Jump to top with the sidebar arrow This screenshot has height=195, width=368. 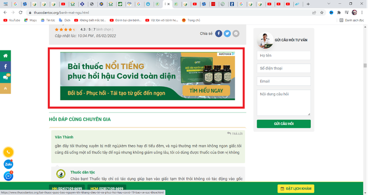[6, 88]
